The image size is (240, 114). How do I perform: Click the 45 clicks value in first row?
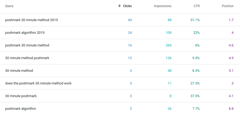(130, 20)
